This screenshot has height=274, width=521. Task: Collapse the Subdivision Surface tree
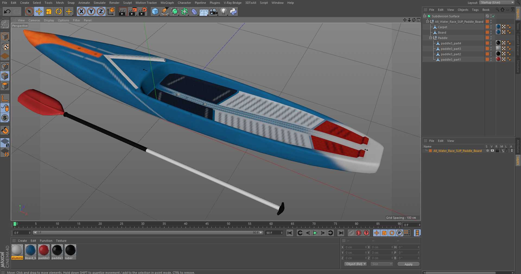pos(425,16)
